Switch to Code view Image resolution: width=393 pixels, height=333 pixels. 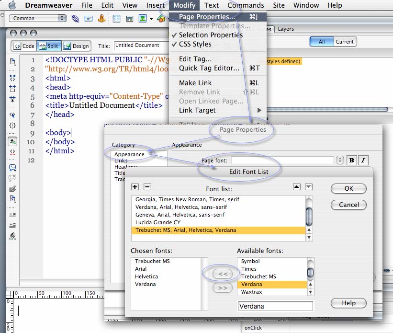point(24,46)
